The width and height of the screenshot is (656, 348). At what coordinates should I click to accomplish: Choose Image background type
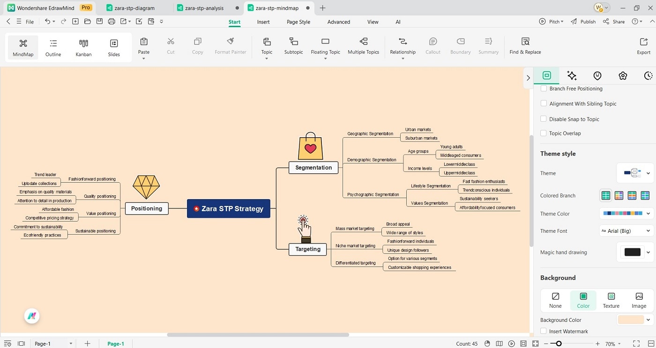click(639, 300)
